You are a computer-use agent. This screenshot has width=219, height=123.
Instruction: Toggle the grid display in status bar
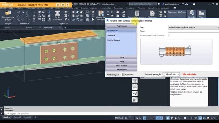126,118
